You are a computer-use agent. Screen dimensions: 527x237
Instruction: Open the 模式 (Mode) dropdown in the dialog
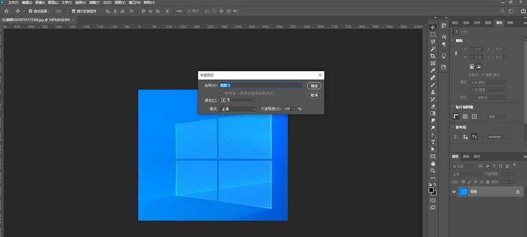tap(238, 109)
